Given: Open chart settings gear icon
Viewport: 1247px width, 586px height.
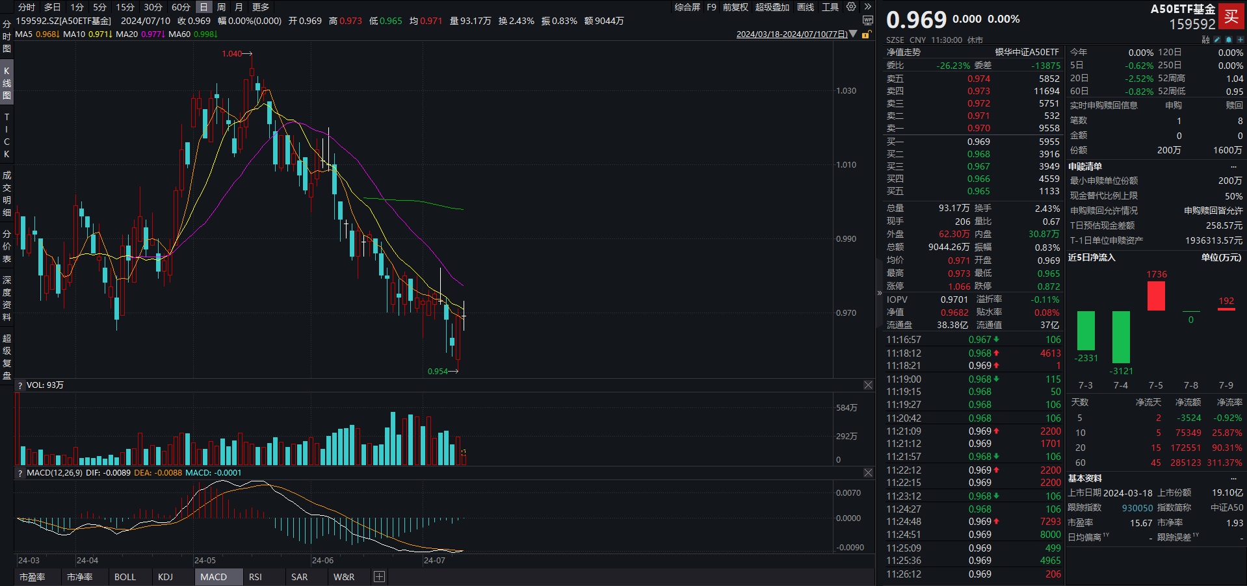Looking at the screenshot, I should (x=851, y=7).
